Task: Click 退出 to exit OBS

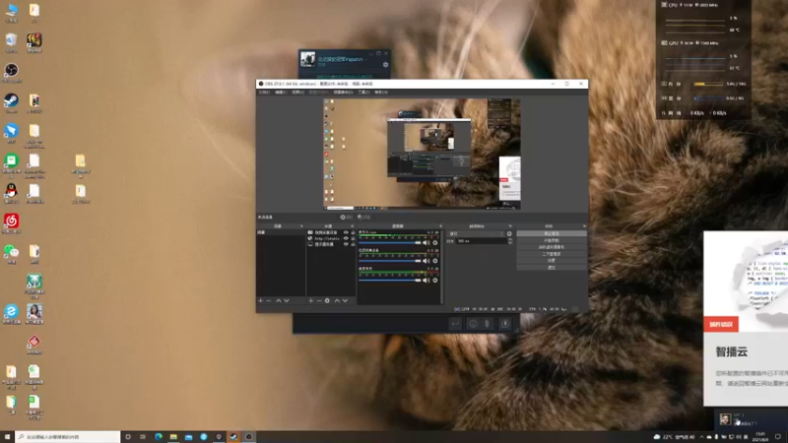Action: coord(552,267)
